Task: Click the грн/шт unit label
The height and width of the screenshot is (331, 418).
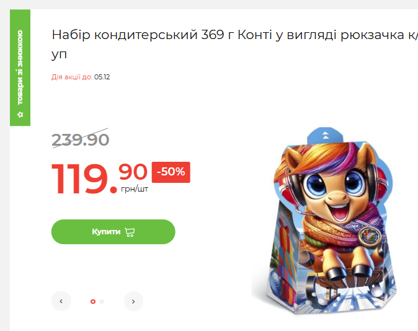Action: 135,189
